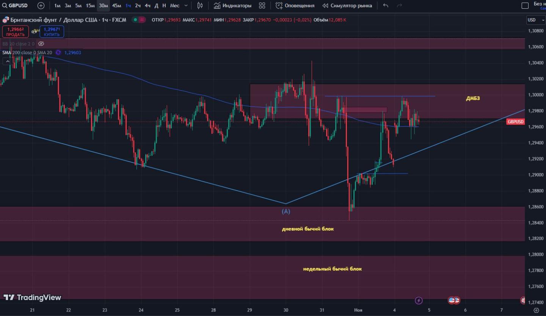Switch to the 4ч timeframe
The height and width of the screenshot is (316, 546).
(147, 6)
